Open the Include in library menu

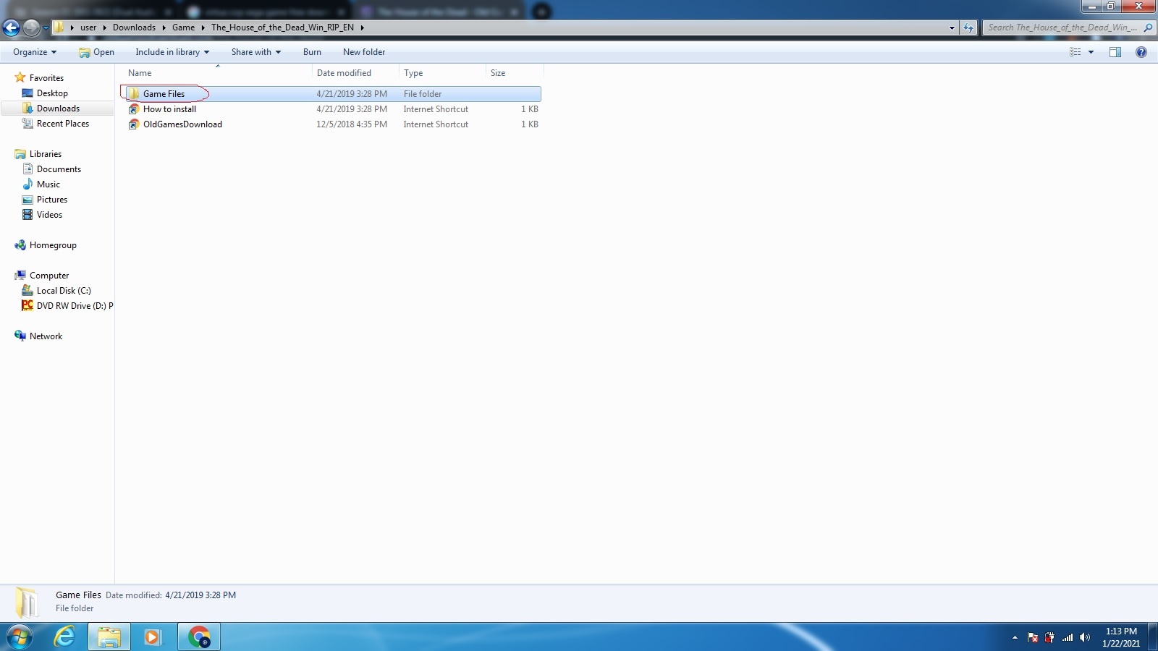pyautogui.click(x=172, y=52)
